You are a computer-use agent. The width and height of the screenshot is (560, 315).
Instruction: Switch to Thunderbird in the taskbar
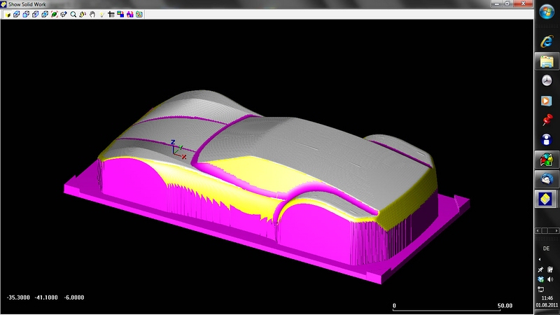(x=547, y=180)
